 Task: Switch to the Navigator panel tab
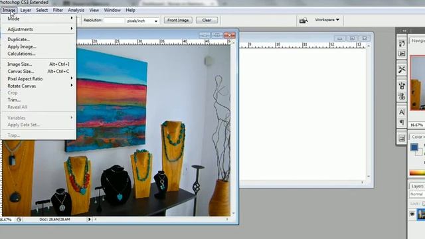pos(418,41)
